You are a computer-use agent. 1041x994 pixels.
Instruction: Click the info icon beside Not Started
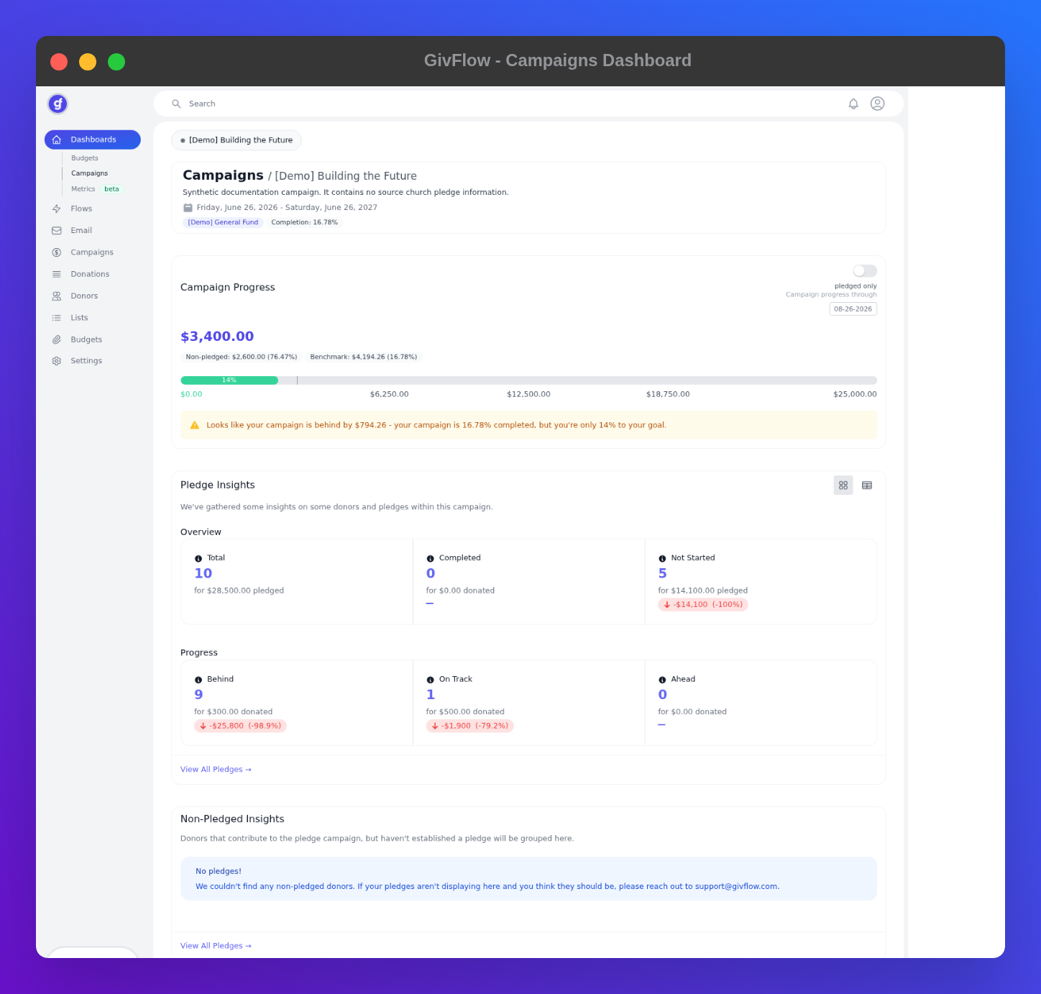[662, 559]
